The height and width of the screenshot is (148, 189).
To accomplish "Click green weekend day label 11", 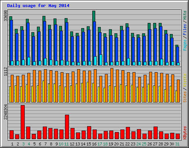I will point(66,144).
